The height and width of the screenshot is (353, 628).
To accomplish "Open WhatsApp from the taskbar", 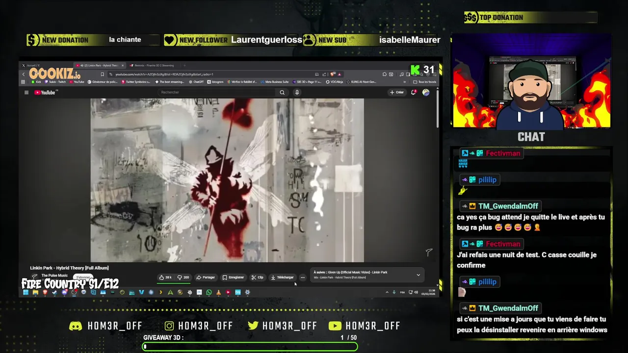I will 209,292.
